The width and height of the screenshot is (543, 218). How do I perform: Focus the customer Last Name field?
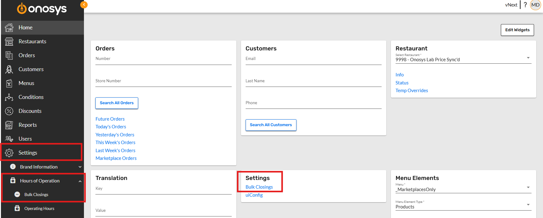click(x=313, y=82)
